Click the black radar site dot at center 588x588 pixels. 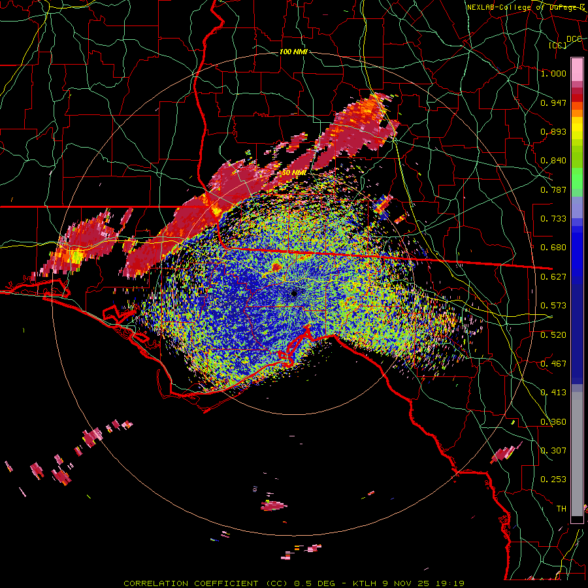294,293
